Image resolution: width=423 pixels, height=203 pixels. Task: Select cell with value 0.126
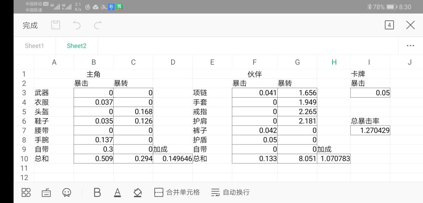133,121
